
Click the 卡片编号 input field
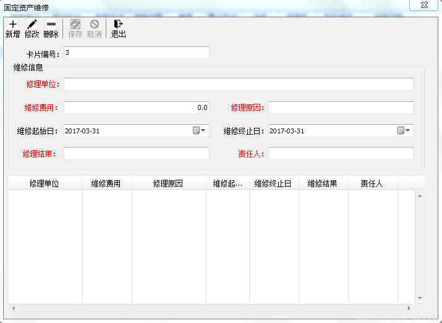coord(136,53)
